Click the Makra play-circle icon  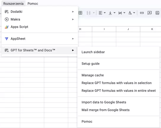click(x=7, y=19)
